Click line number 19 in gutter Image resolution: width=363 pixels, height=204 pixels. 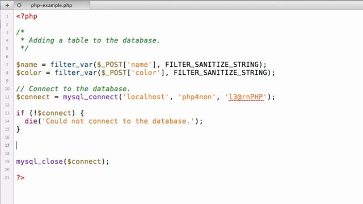coord(7,161)
